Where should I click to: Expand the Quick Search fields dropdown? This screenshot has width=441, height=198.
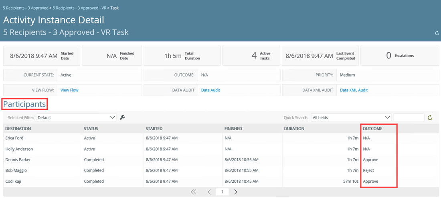351,117
